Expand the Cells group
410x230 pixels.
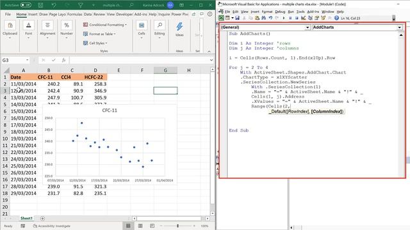pyautogui.click(x=142, y=31)
